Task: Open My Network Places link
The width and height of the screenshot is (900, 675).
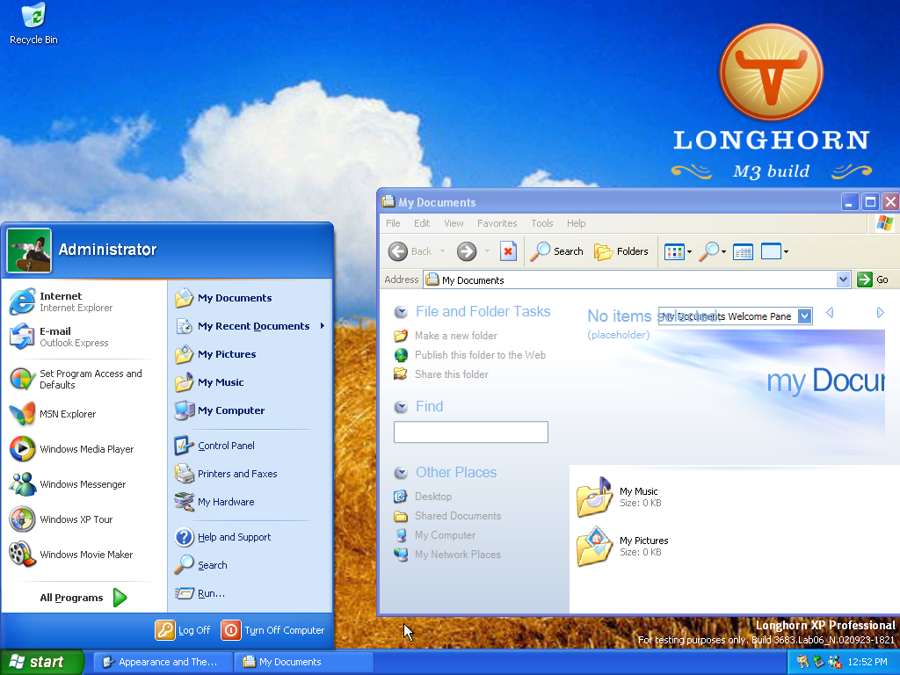Action: pyautogui.click(x=457, y=555)
